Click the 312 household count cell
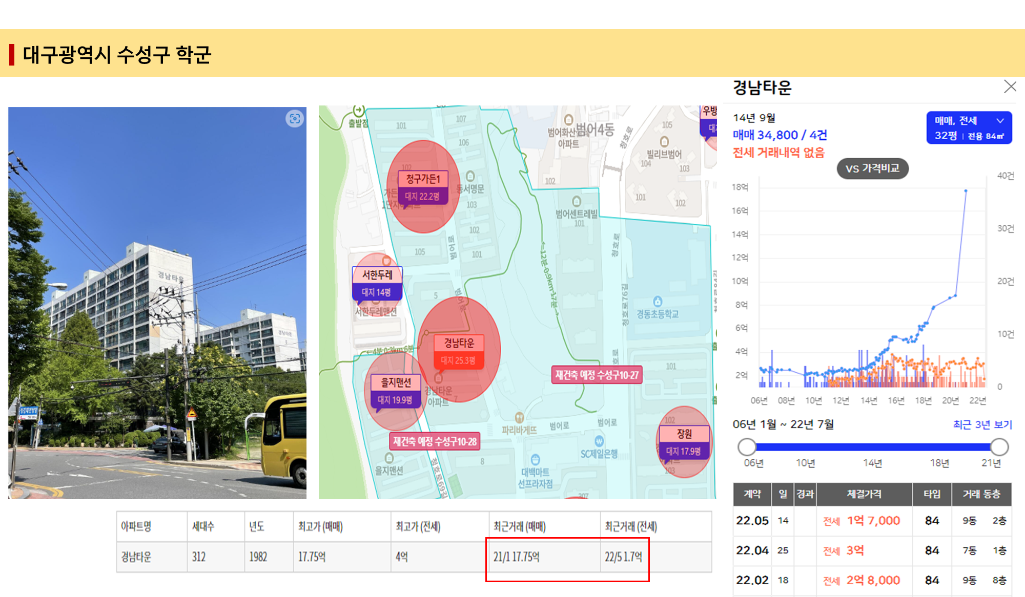This screenshot has width=1025, height=597. (215, 557)
